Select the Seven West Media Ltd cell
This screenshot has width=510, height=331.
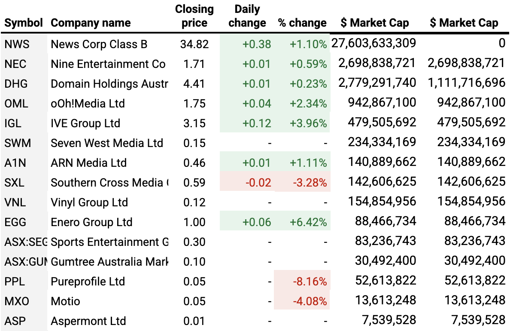tap(107, 143)
